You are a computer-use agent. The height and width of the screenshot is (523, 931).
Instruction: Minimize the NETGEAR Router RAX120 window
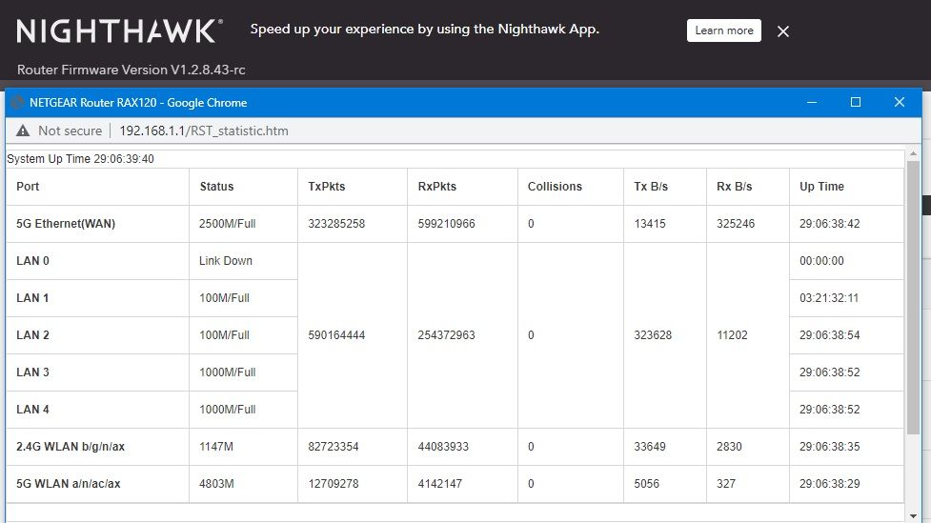(811, 102)
